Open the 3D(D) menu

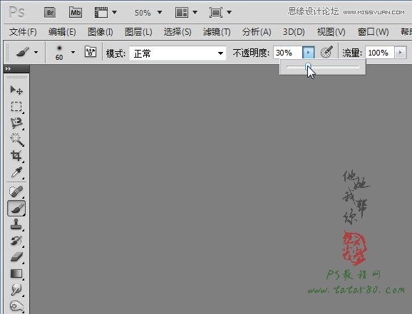point(294,32)
